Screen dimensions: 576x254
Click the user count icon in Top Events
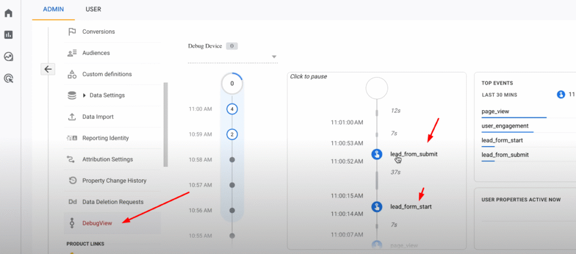pyautogui.click(x=561, y=95)
